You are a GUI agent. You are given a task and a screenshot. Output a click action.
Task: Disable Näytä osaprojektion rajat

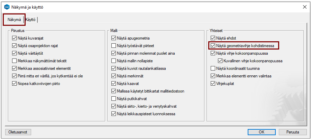point(14,46)
